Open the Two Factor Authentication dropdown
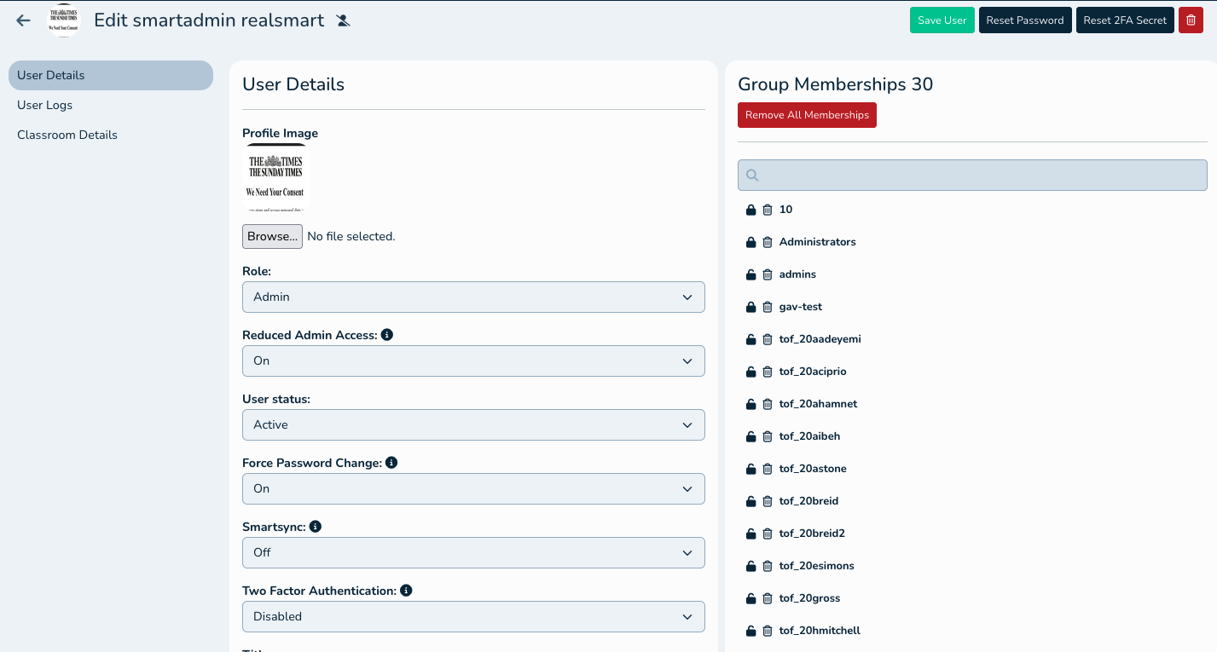The width and height of the screenshot is (1217, 652). tap(473, 616)
